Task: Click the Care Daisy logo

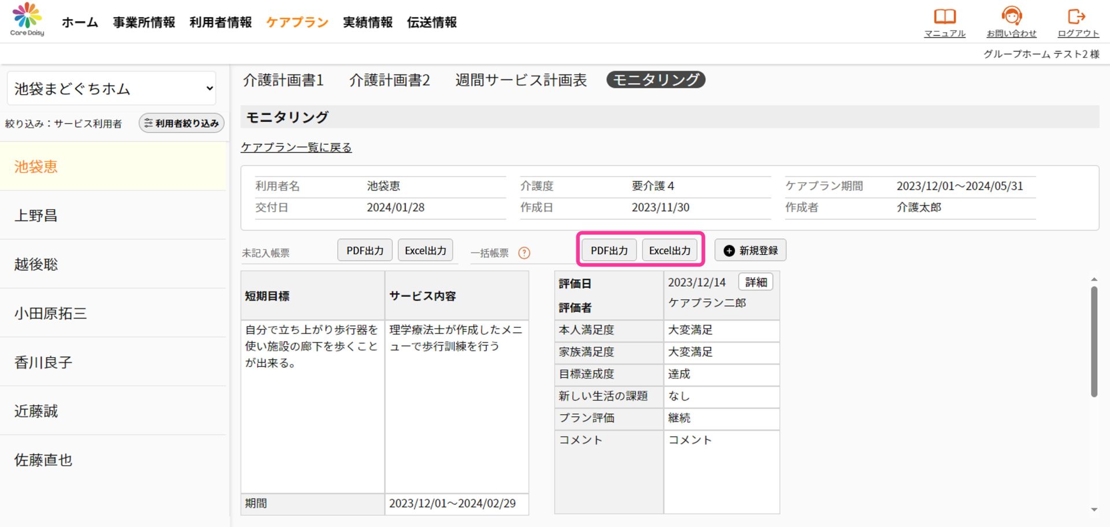Action: point(27,20)
